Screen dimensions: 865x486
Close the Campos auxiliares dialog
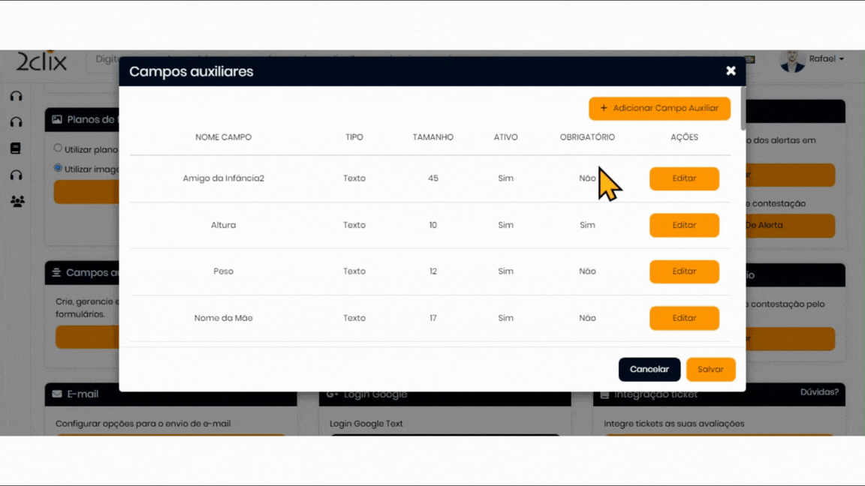click(731, 70)
